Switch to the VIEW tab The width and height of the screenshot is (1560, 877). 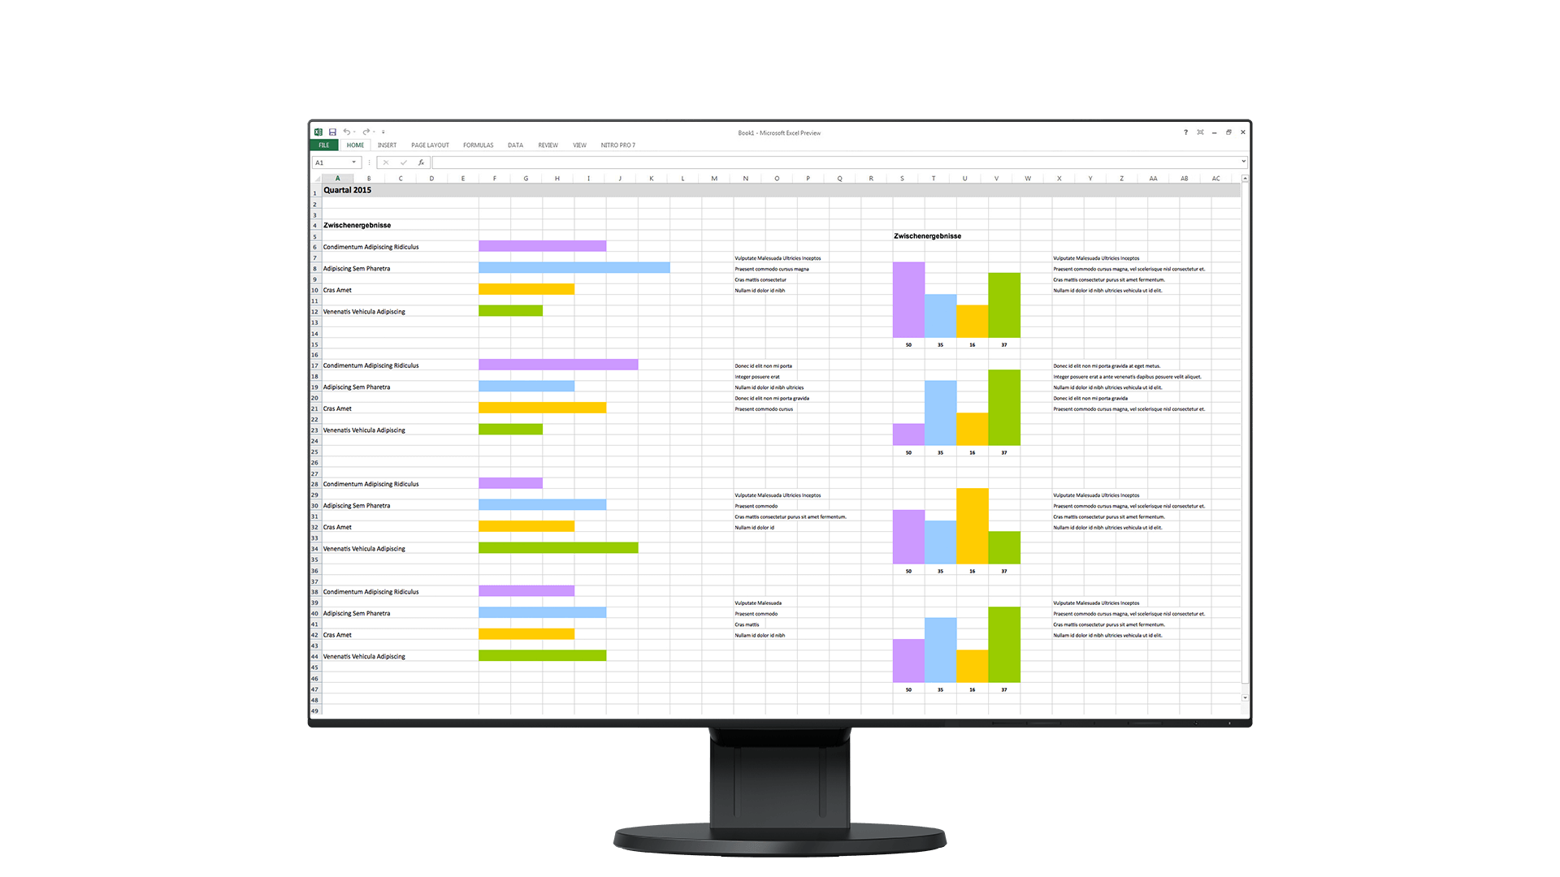tap(579, 145)
